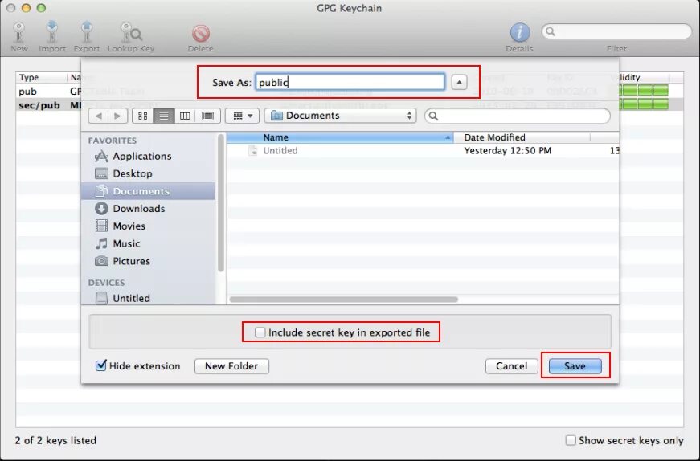Click the search field in save dialog
This screenshot has height=461, width=700.
point(518,116)
